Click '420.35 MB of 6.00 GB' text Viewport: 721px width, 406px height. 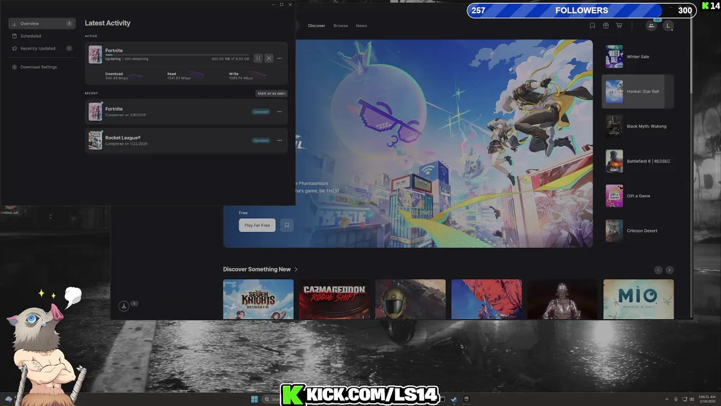tap(230, 59)
